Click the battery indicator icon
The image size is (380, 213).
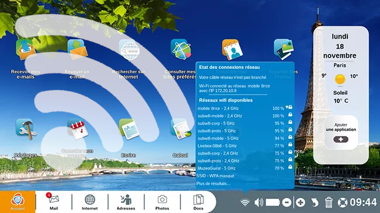273,202
